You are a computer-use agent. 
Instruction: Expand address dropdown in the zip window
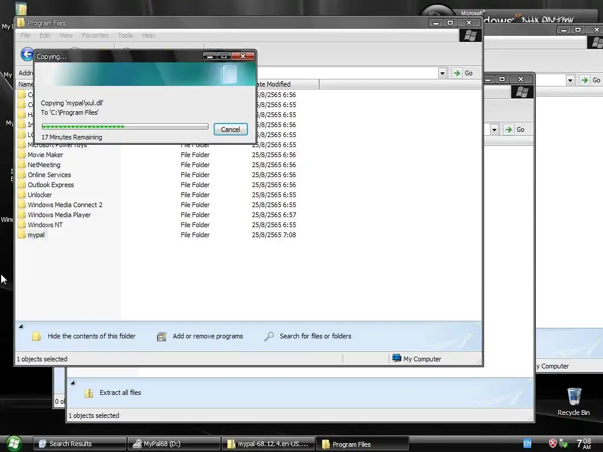coord(494,129)
